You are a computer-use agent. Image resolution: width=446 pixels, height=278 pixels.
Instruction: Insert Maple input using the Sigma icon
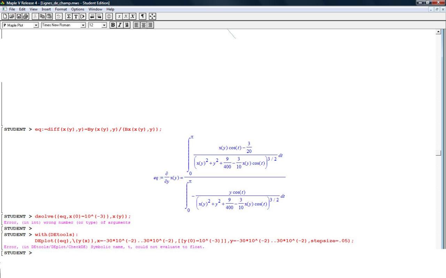pos(69,16)
